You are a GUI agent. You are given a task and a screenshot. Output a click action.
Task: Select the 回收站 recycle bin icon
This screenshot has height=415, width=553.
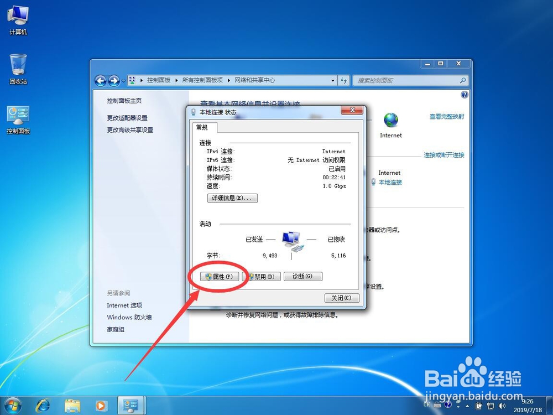[x=18, y=69]
